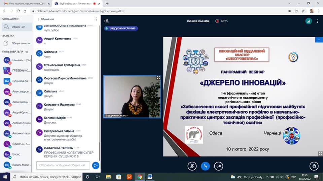The width and height of the screenshot is (323, 181).
Task: Send chat message with blue arrow button
Action: (x=96, y=165)
